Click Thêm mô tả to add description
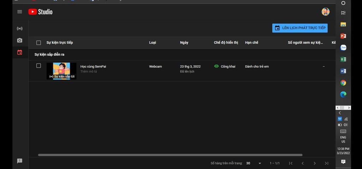This screenshot has width=362, height=169. (89, 72)
